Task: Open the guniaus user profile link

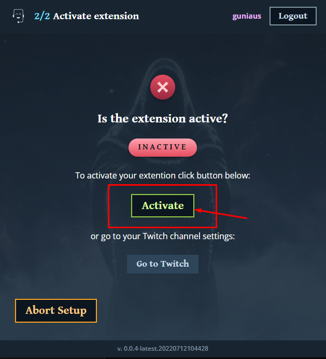Action: pyautogui.click(x=247, y=16)
